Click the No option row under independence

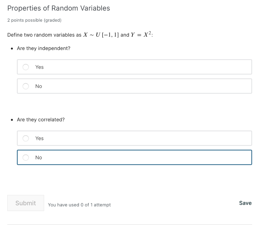pos(134,86)
